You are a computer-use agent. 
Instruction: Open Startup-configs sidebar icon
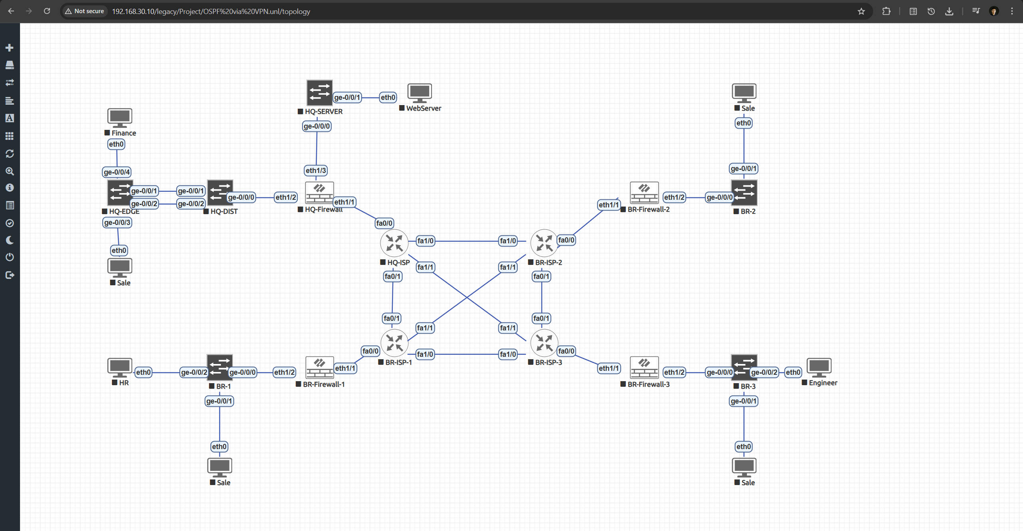tap(10, 101)
